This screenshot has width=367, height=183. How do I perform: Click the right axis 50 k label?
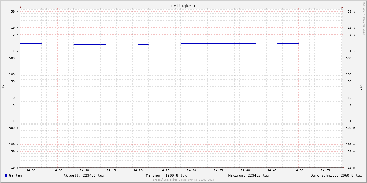pos(351,12)
